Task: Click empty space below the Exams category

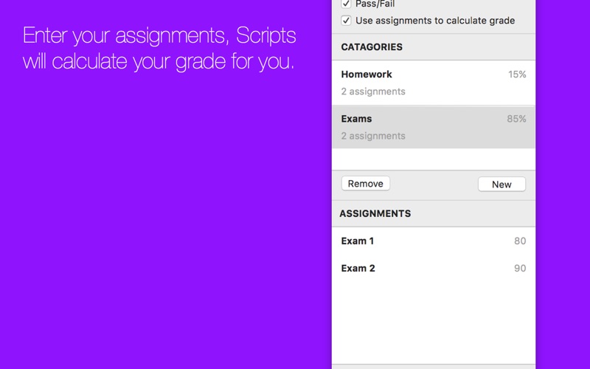Action: point(433,159)
